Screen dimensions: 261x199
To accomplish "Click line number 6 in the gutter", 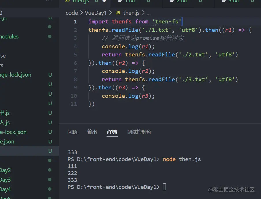I will [75, 63].
